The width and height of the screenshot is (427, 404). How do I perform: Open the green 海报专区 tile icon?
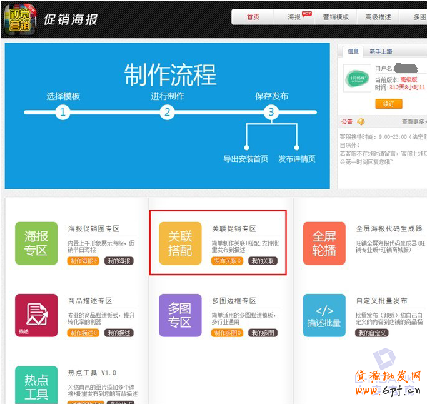(36, 243)
